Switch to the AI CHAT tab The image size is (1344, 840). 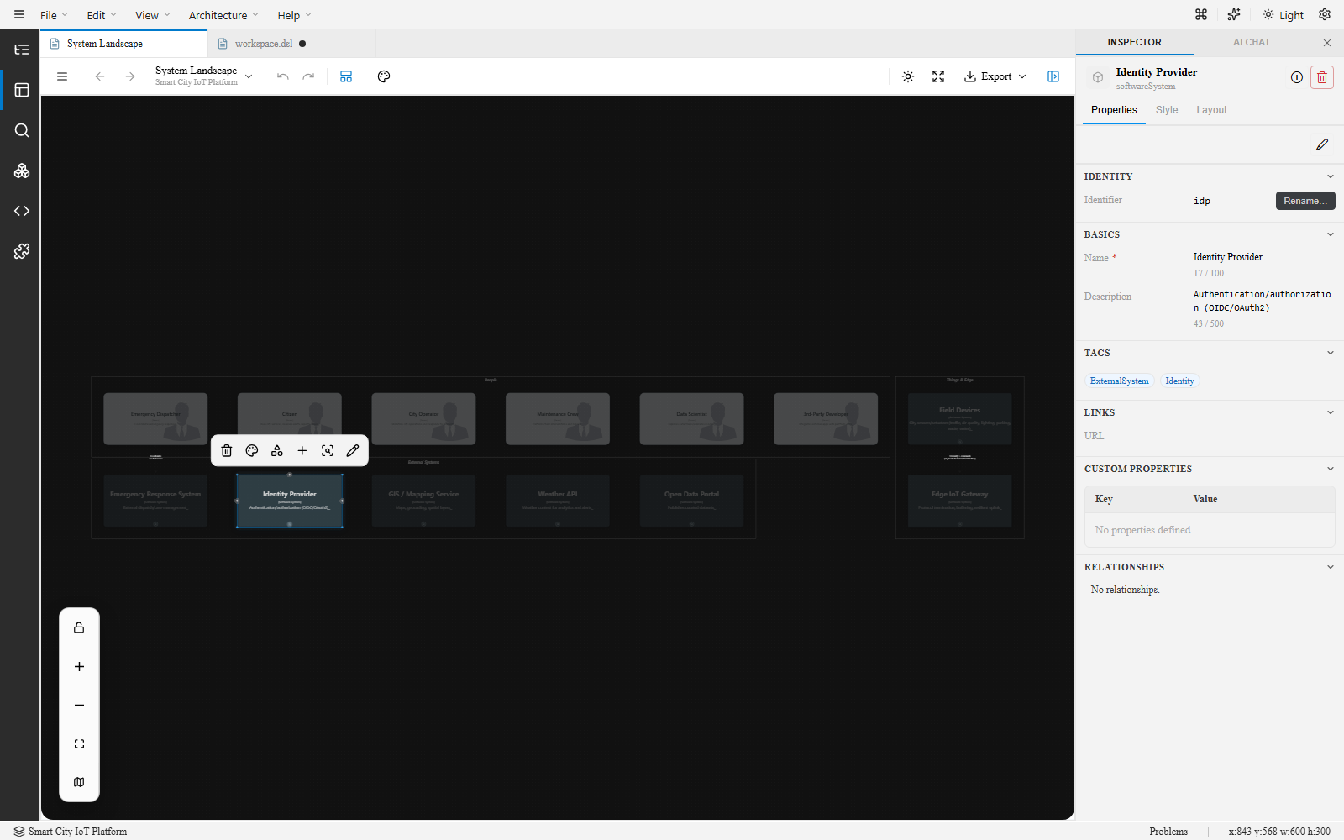pos(1252,42)
